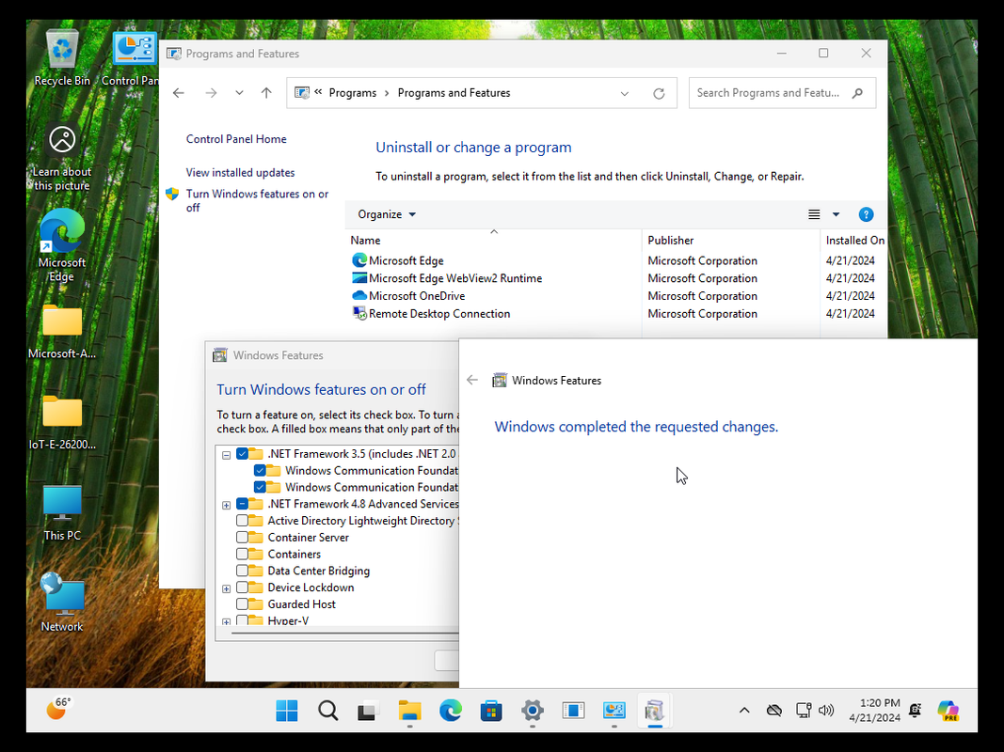Click the Control Panel Home link
The height and width of the screenshot is (752, 1004).
236,139
